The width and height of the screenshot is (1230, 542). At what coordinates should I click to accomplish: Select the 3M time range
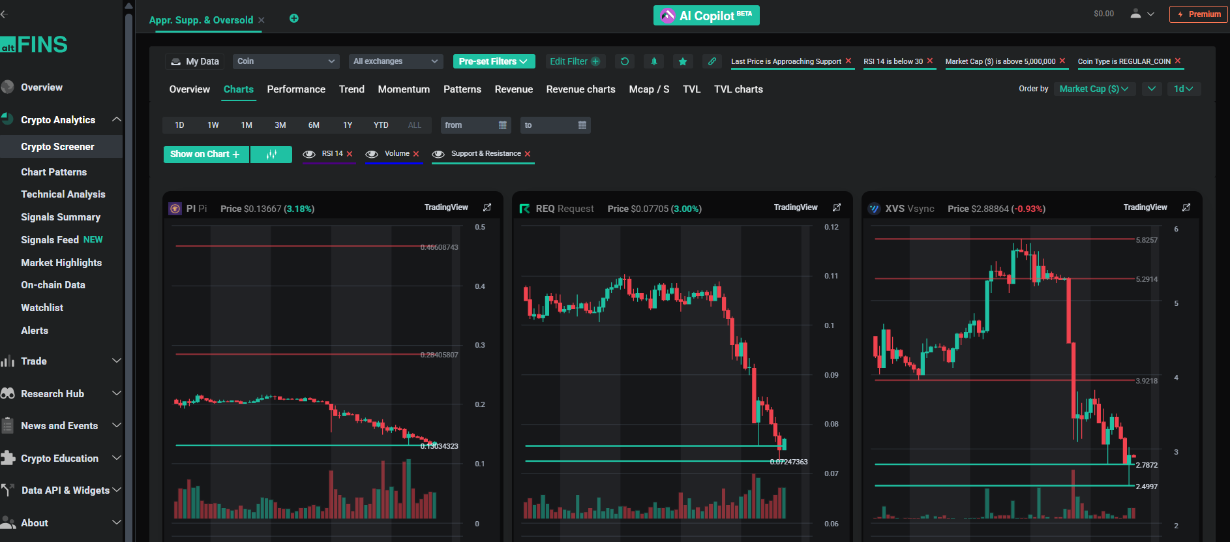pyautogui.click(x=280, y=125)
